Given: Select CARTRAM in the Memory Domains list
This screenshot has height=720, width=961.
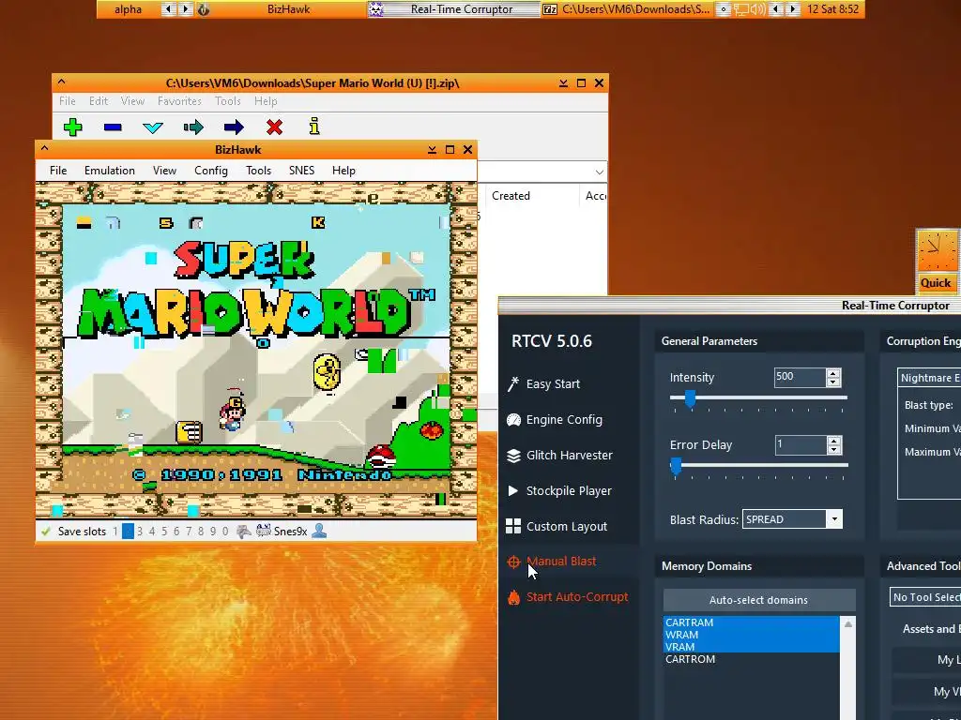Looking at the screenshot, I should 752,622.
